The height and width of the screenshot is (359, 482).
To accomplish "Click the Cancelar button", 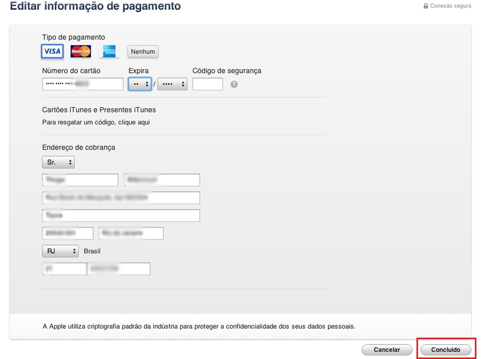I will click(386, 349).
